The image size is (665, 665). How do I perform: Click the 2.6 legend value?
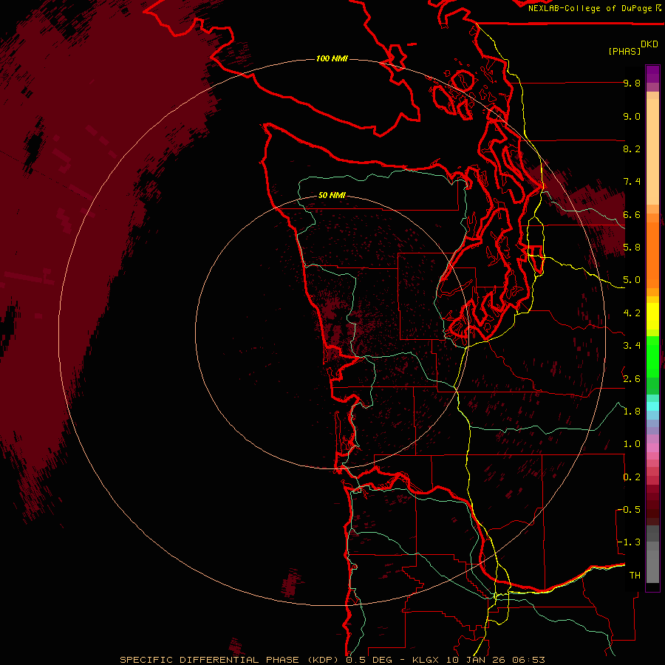click(x=632, y=378)
